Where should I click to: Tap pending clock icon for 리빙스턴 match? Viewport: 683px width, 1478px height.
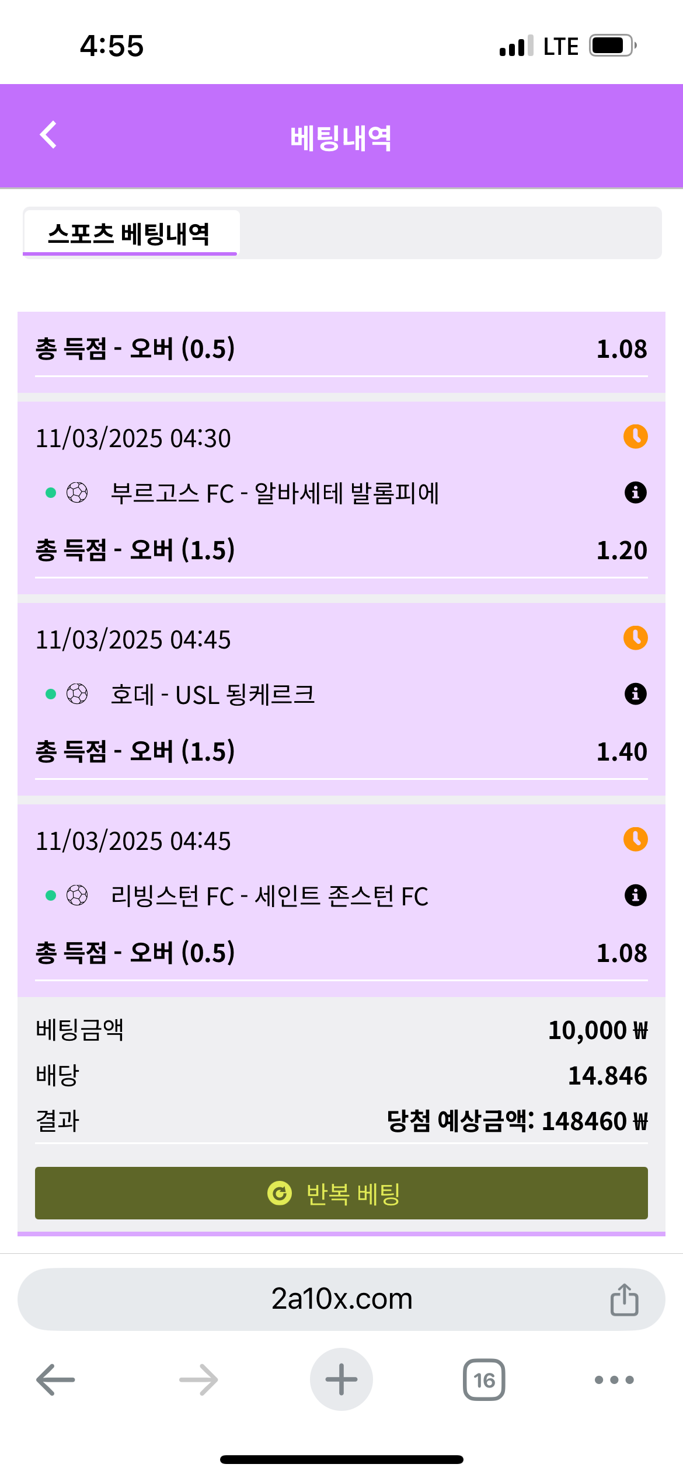point(635,839)
